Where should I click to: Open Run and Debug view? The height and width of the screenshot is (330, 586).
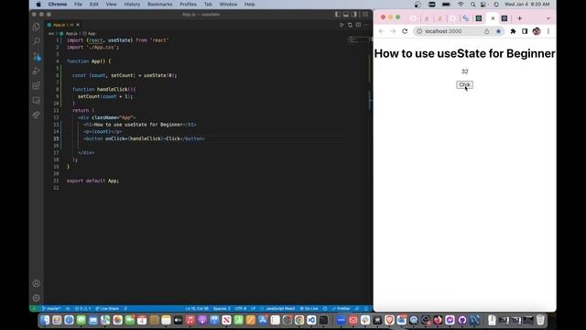tap(37, 71)
